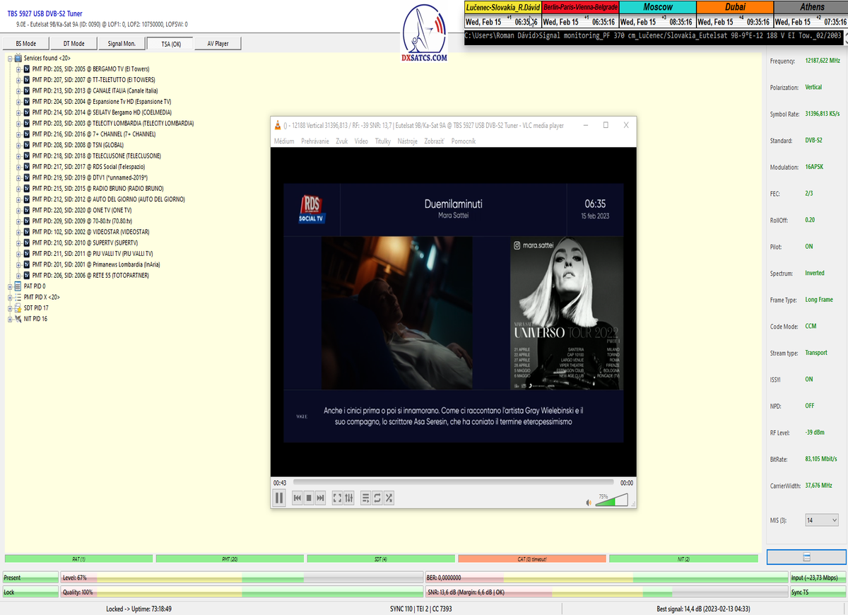848x615 pixels.
Task: Show the VLC playlist
Action: (x=366, y=498)
